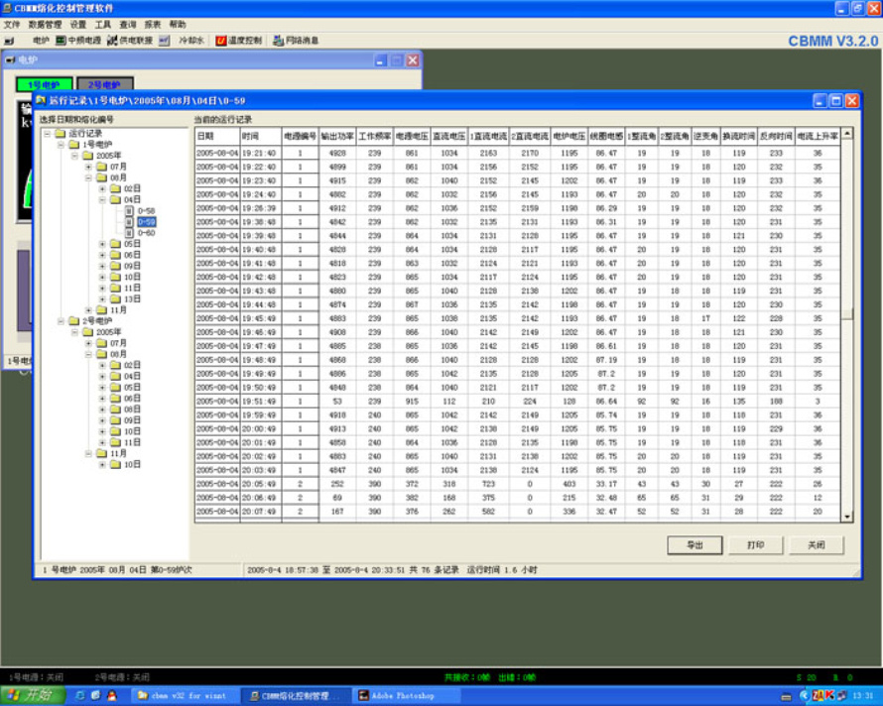Open the 供电联接 toolbar icon
The height and width of the screenshot is (706, 883).
[113, 41]
